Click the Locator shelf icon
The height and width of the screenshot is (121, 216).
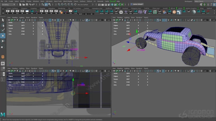click(x=126, y=12)
